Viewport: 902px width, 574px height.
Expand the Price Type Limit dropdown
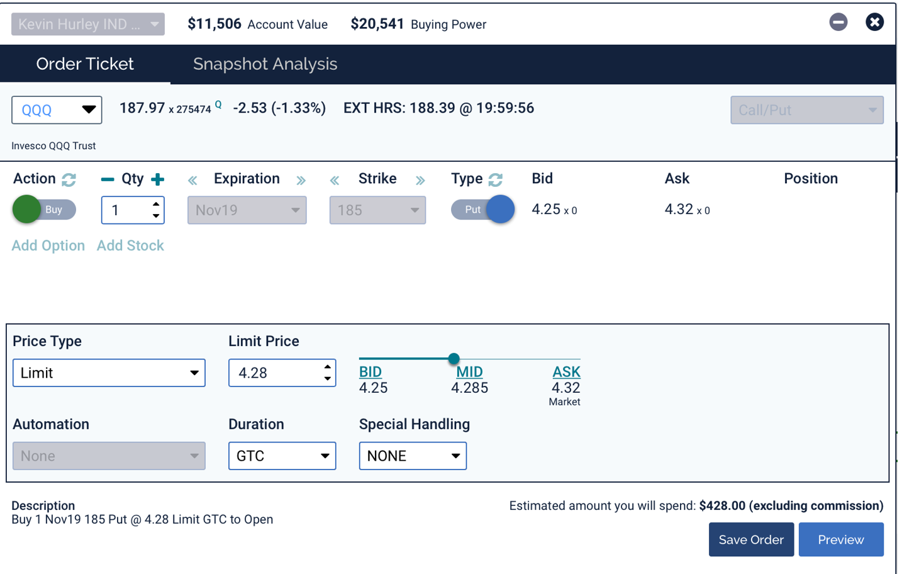pos(109,373)
